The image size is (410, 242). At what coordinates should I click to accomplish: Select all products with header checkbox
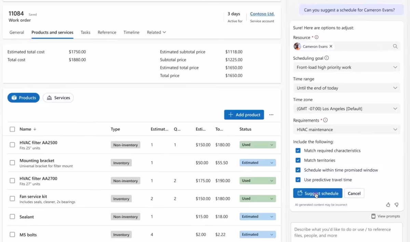point(12,129)
